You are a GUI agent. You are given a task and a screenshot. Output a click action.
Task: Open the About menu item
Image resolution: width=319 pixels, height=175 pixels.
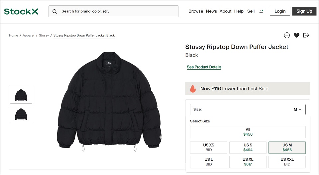coord(225,11)
